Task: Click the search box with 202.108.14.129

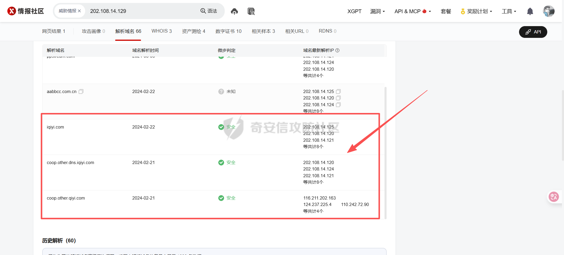Action: [141, 11]
